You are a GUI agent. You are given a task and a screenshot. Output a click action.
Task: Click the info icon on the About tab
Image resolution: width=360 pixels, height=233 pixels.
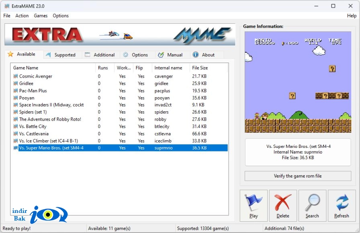[x=196, y=55]
